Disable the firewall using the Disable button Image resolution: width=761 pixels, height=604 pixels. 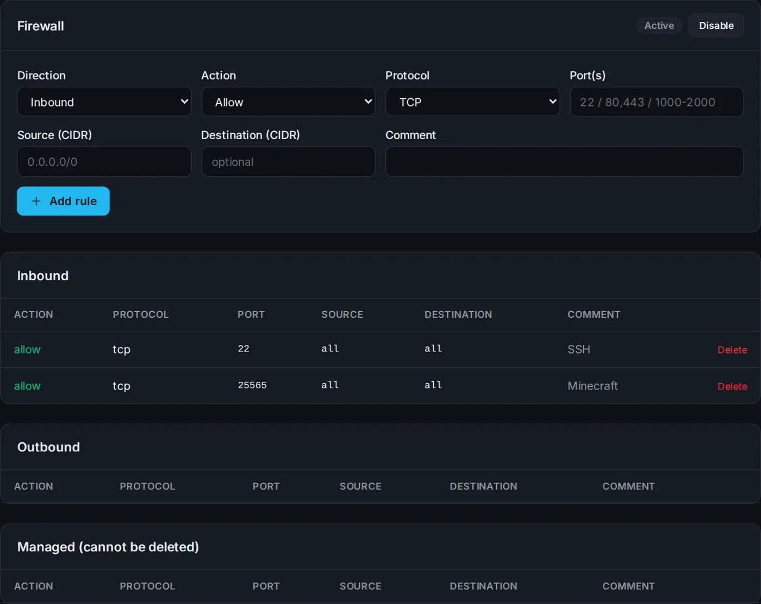716,26
